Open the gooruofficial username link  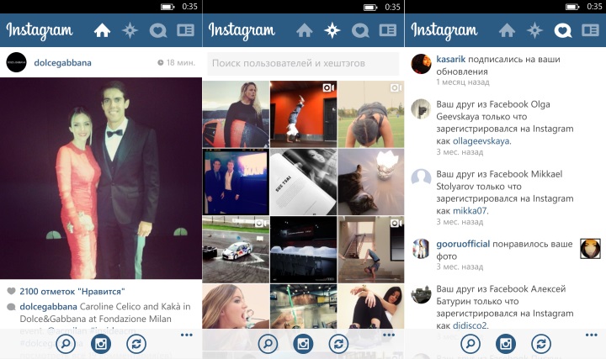pos(463,244)
